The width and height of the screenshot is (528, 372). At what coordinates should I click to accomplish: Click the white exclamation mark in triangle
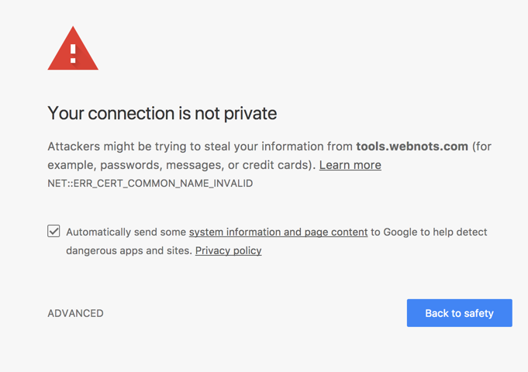pyautogui.click(x=73, y=53)
